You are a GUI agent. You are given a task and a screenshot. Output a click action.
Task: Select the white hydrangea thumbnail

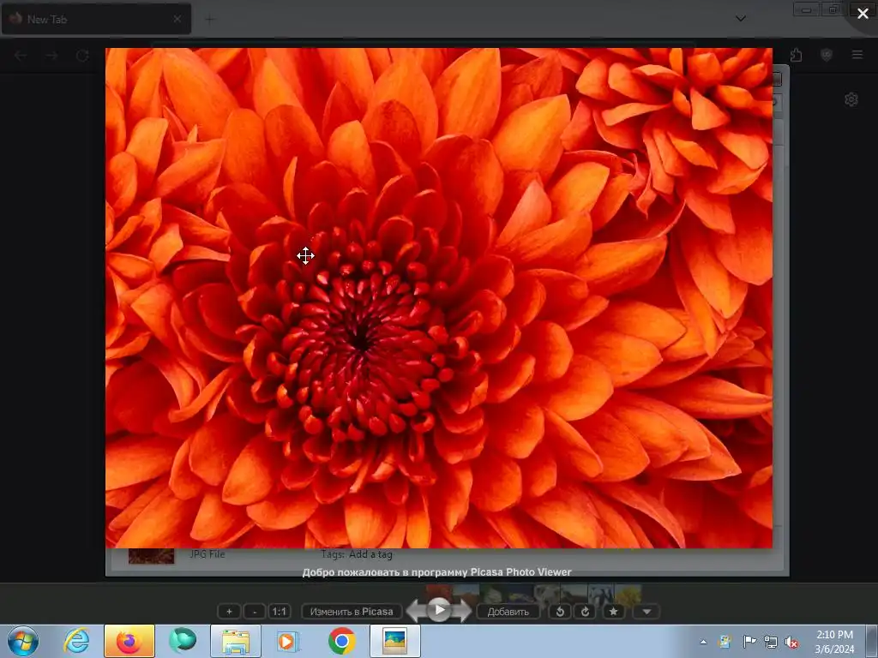click(x=493, y=593)
